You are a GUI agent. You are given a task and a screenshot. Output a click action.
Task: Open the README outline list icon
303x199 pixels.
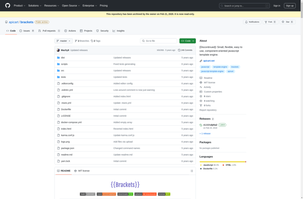(x=191, y=171)
